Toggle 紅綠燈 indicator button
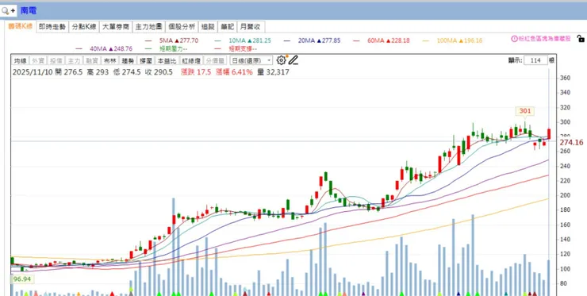This screenshot has width=587, height=296. coord(191,60)
